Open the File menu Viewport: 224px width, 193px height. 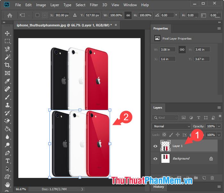click(18, 5)
